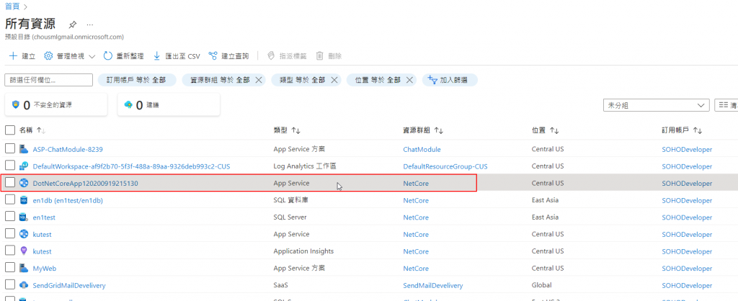Open the 訂用帳戶 等於 全部 filter pill

(x=137, y=80)
